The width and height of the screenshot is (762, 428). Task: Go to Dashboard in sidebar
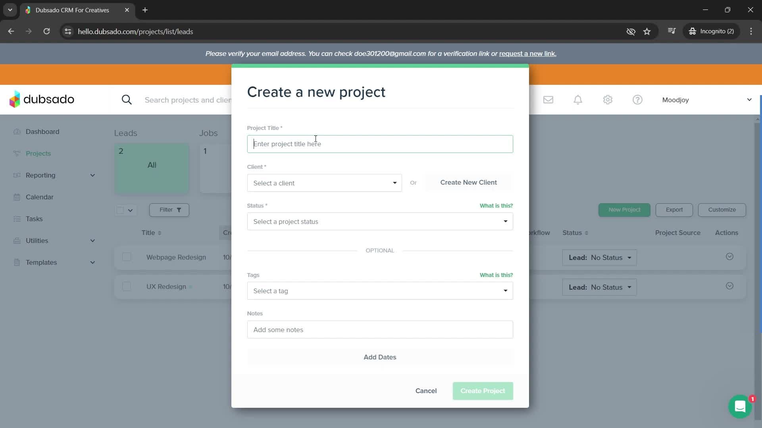(x=42, y=132)
